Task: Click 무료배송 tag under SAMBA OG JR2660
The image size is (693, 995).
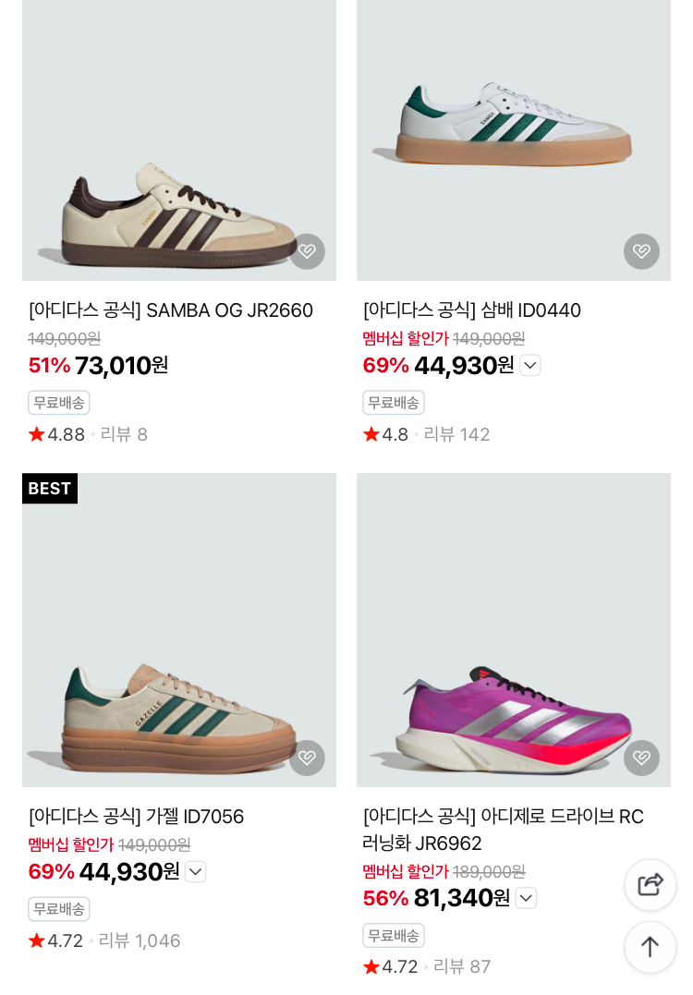Action: [x=59, y=403]
